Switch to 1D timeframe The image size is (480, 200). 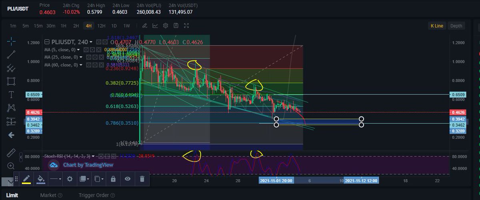point(114,26)
